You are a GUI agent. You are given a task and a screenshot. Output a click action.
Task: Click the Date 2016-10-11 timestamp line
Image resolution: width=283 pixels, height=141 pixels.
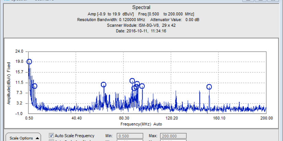(x=141, y=31)
